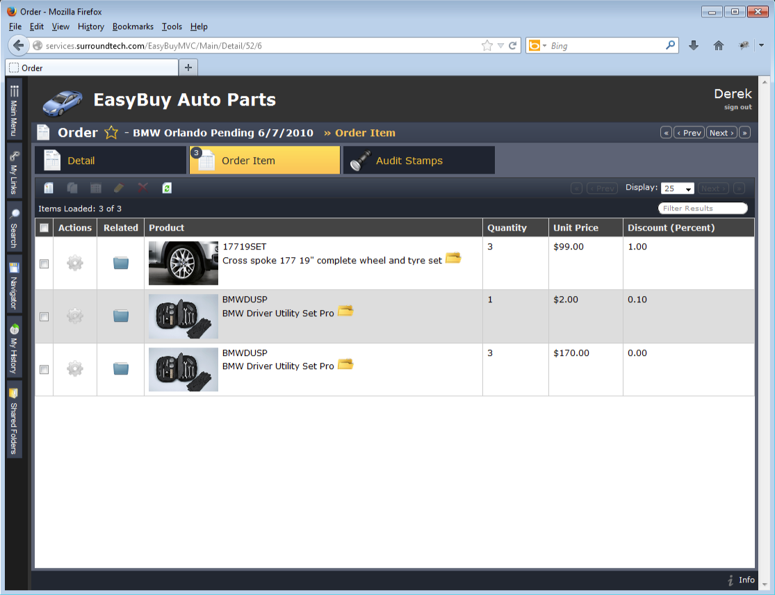775x595 pixels.
Task: Click the display record toolbar icon
Action: (x=96, y=188)
